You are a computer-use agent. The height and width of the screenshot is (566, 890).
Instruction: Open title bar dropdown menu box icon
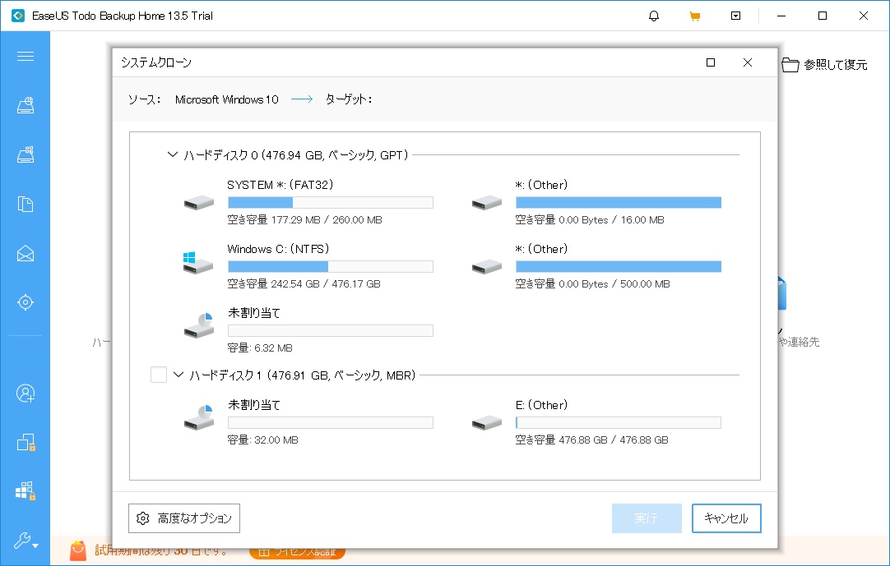(735, 16)
